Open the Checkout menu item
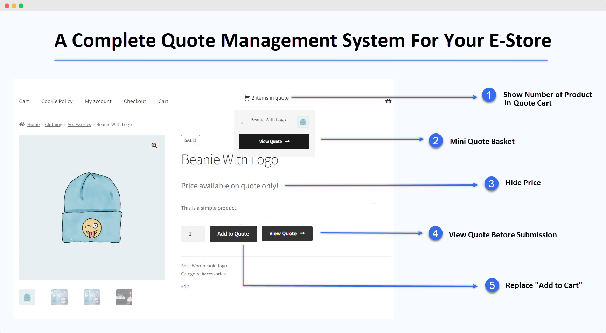 tap(135, 101)
